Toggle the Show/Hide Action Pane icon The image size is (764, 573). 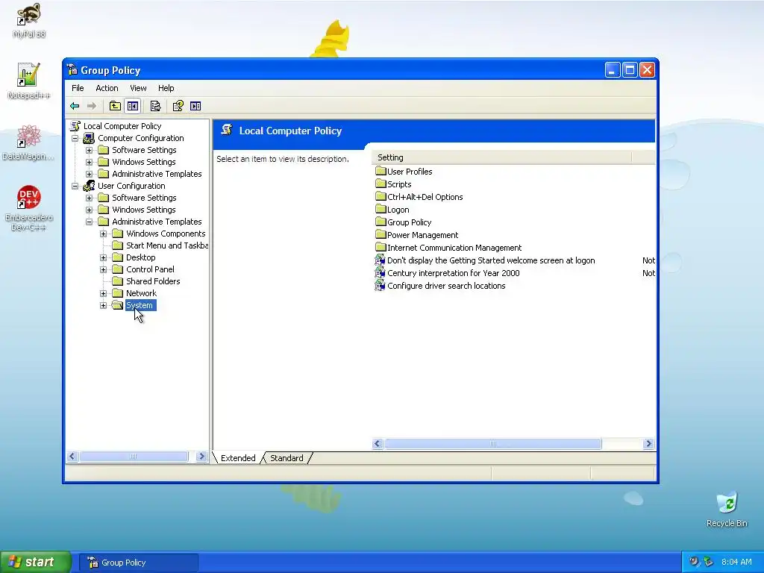(195, 106)
